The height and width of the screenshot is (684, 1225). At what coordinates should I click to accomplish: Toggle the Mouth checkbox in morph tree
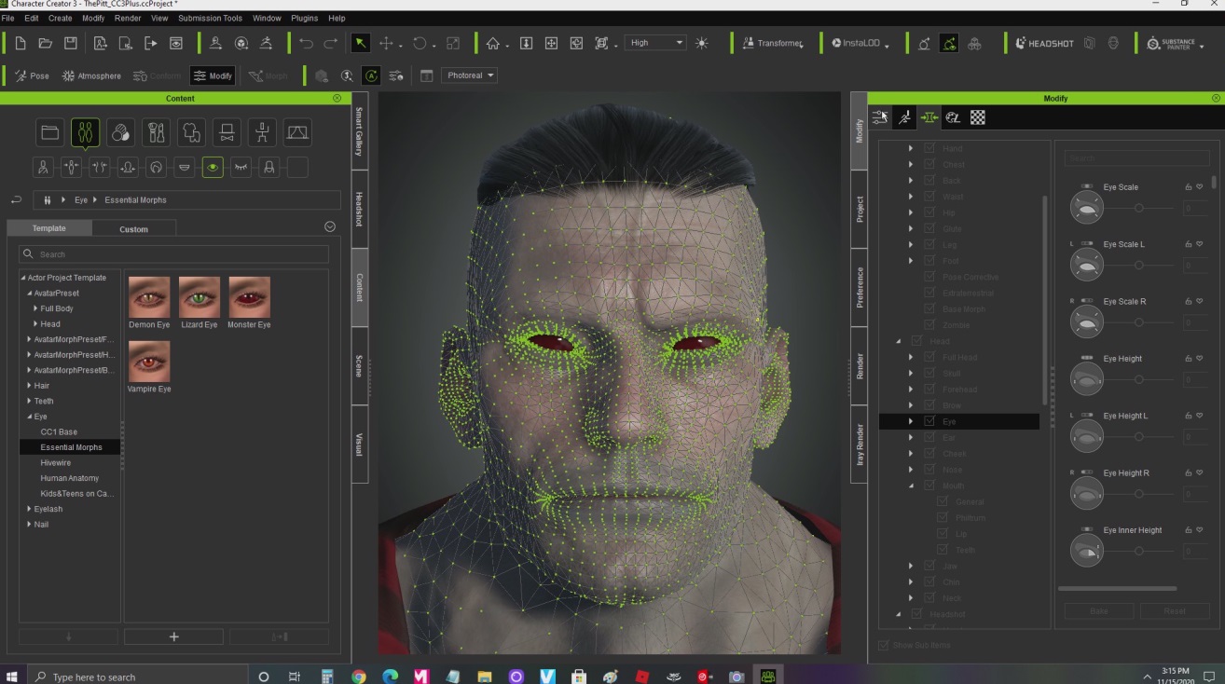tap(929, 486)
